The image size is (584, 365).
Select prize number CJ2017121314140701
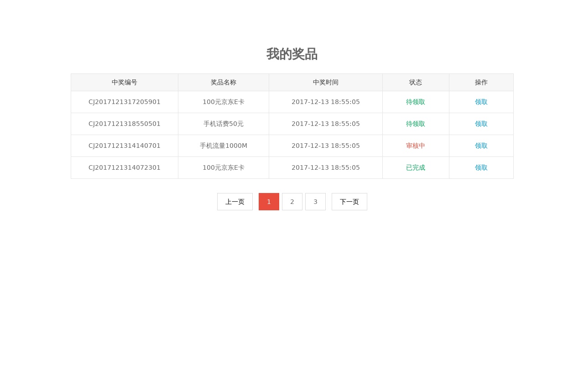(x=125, y=146)
